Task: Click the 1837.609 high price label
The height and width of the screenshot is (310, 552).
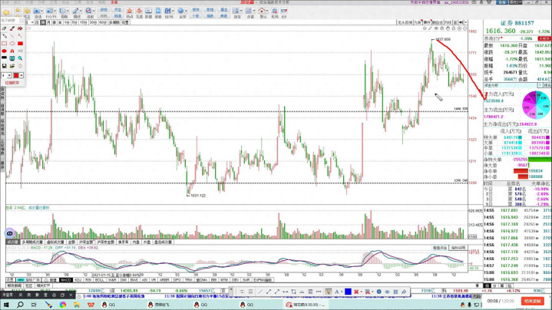Action: (443, 39)
